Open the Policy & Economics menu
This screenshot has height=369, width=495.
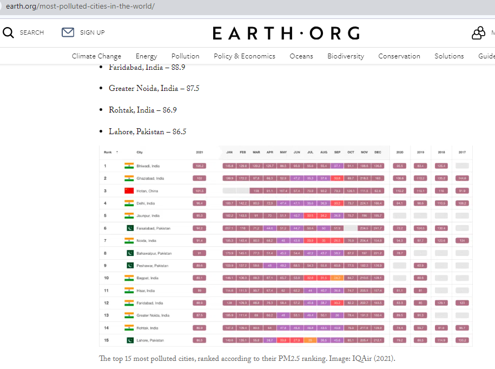245,56
